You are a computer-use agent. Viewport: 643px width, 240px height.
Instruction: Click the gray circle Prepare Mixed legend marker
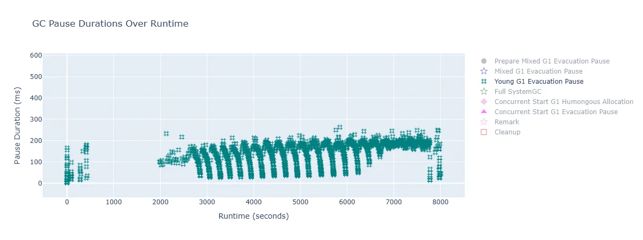(x=484, y=61)
